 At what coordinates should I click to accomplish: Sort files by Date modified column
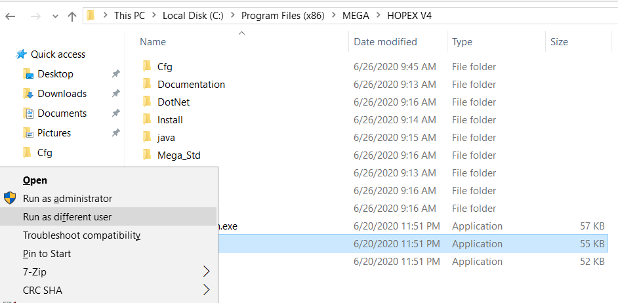point(385,42)
